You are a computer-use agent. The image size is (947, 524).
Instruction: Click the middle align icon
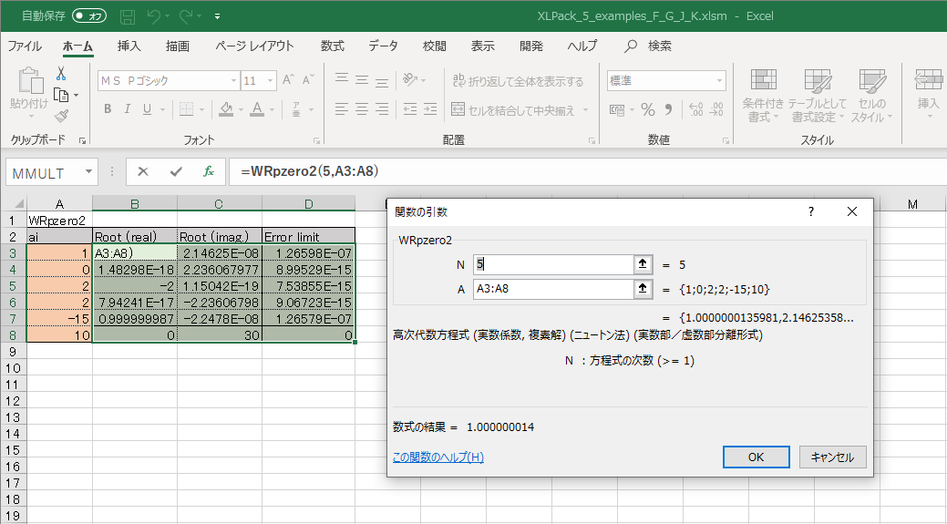point(362,79)
